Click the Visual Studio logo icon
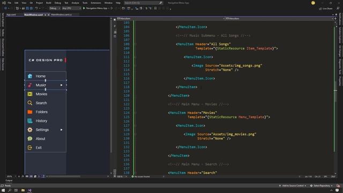343x193 pixels. coord(4,3)
